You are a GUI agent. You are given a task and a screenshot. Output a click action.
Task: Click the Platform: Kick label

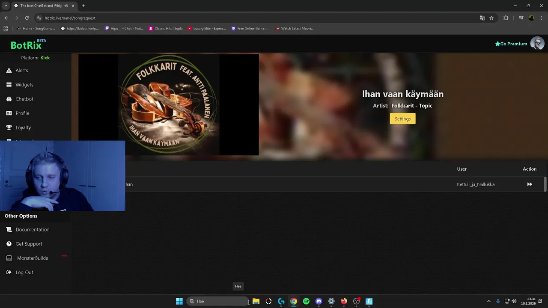(x=36, y=58)
